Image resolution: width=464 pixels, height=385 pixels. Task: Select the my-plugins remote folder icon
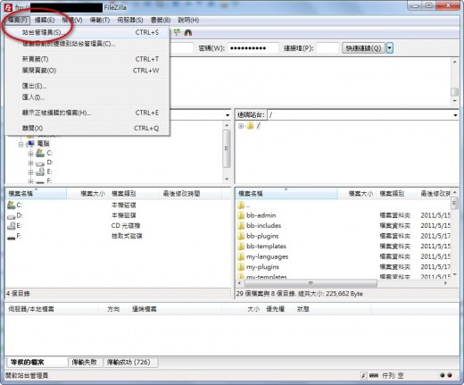[x=241, y=267]
